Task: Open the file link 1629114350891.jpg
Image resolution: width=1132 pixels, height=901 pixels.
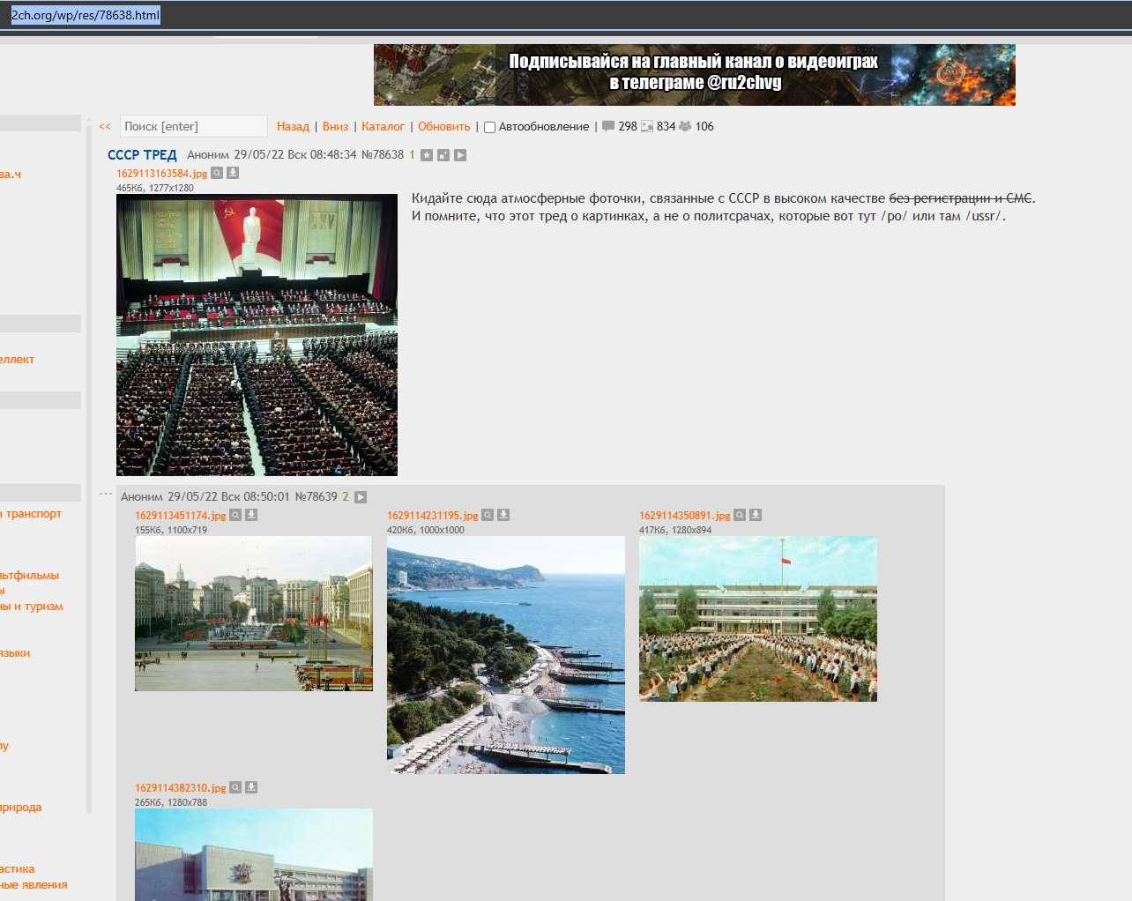Action: [x=685, y=516]
